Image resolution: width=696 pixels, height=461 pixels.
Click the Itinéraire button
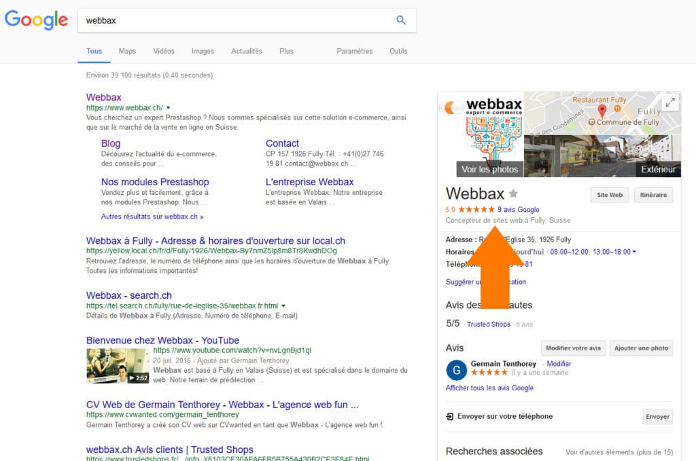653,195
